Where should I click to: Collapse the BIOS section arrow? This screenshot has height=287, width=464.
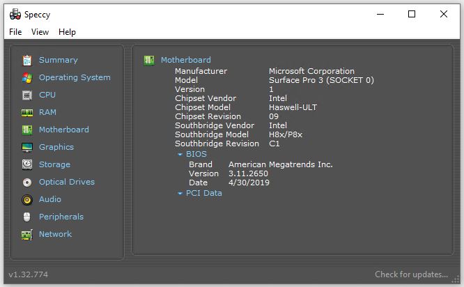[180, 155]
